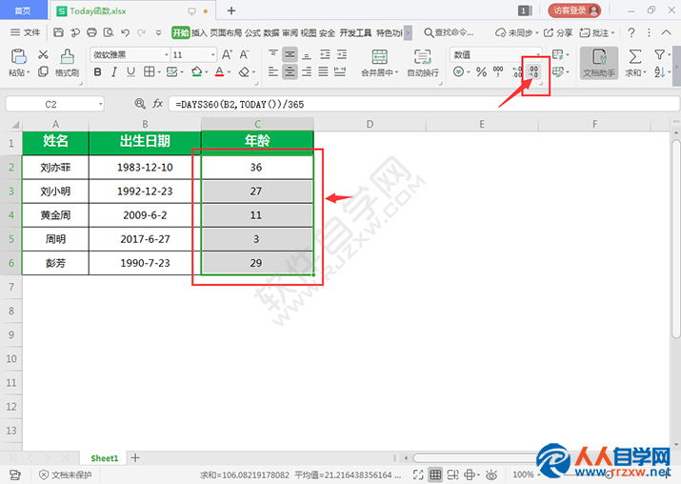Open the Document Assistant (文档助手)
This screenshot has height=484, width=681.
(x=599, y=64)
